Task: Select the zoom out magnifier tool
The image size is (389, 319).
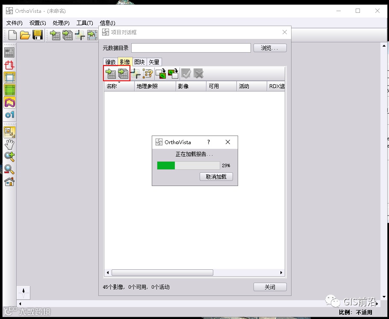Action: point(9,169)
